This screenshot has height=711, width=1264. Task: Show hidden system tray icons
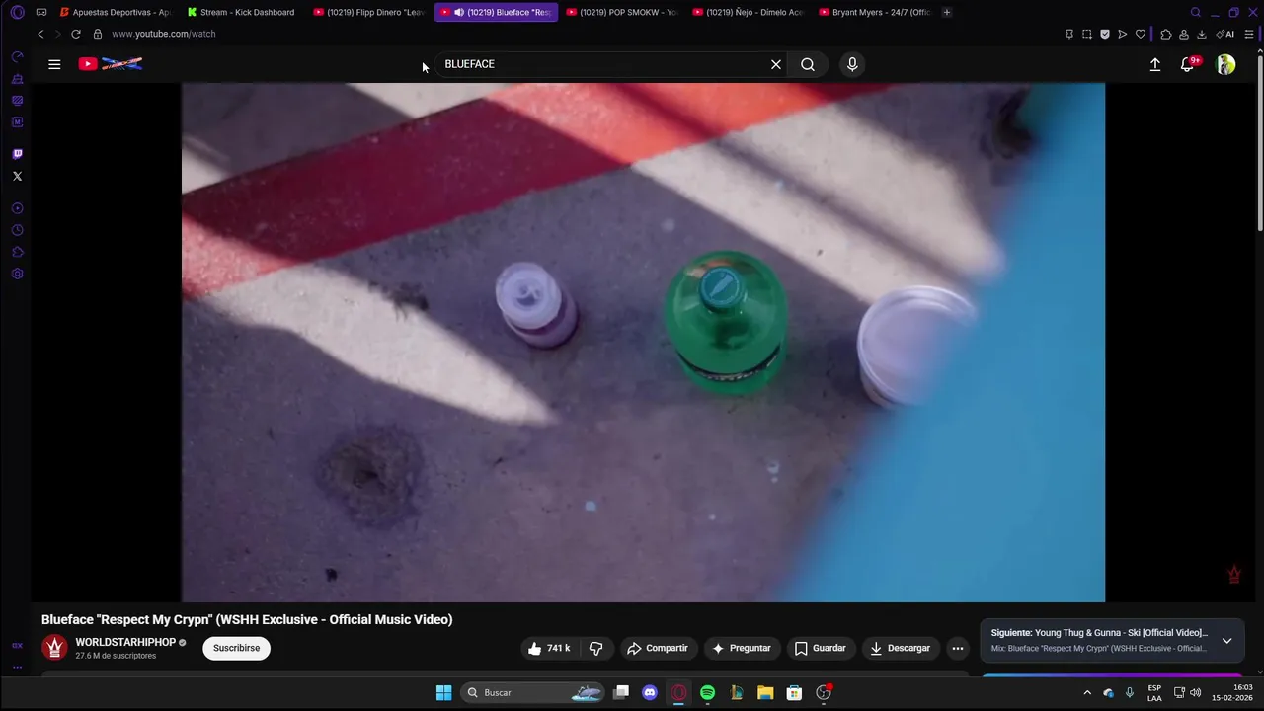1087,692
